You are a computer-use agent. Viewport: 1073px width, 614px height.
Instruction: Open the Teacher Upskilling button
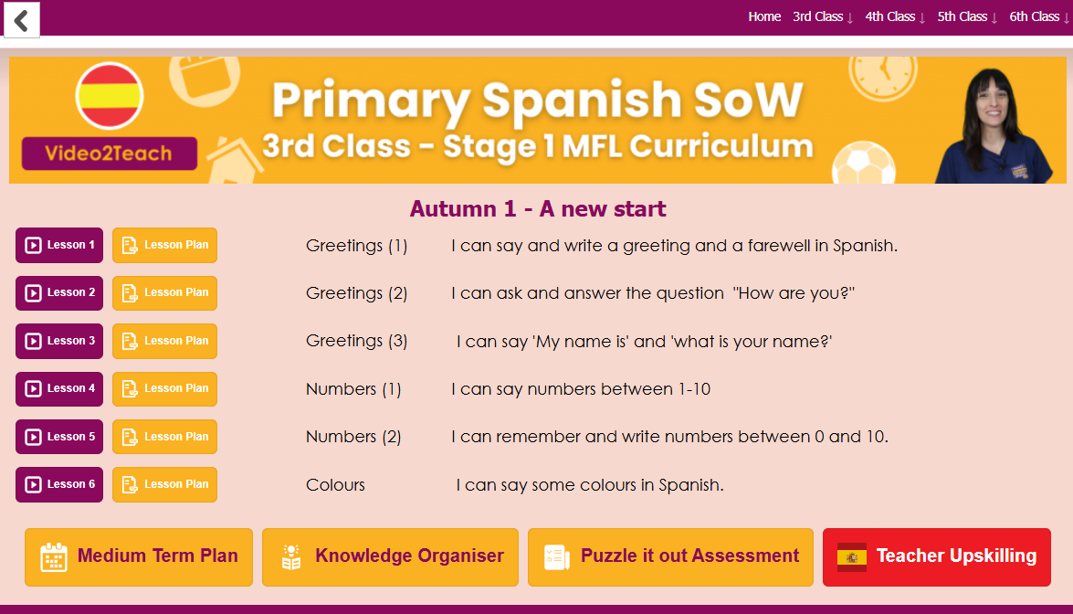[x=936, y=556]
